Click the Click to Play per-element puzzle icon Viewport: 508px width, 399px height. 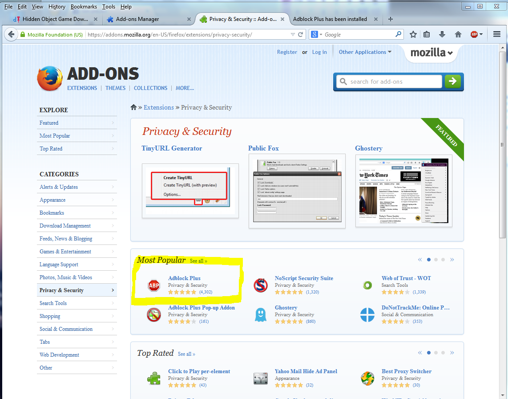154,378
